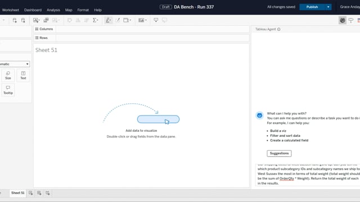Click the Duplicate sheet toolbar icon
The height and width of the screenshot is (202, 360).
pyautogui.click(x=46, y=20)
